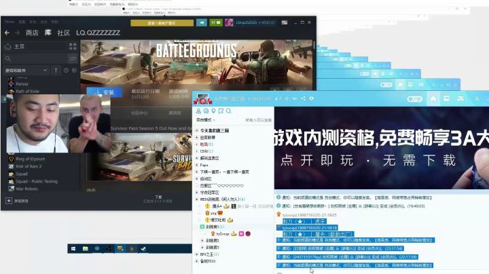Expand the CSGO channel in the YY tree
This screenshot has height=274, width=489.
click(x=197, y=151)
